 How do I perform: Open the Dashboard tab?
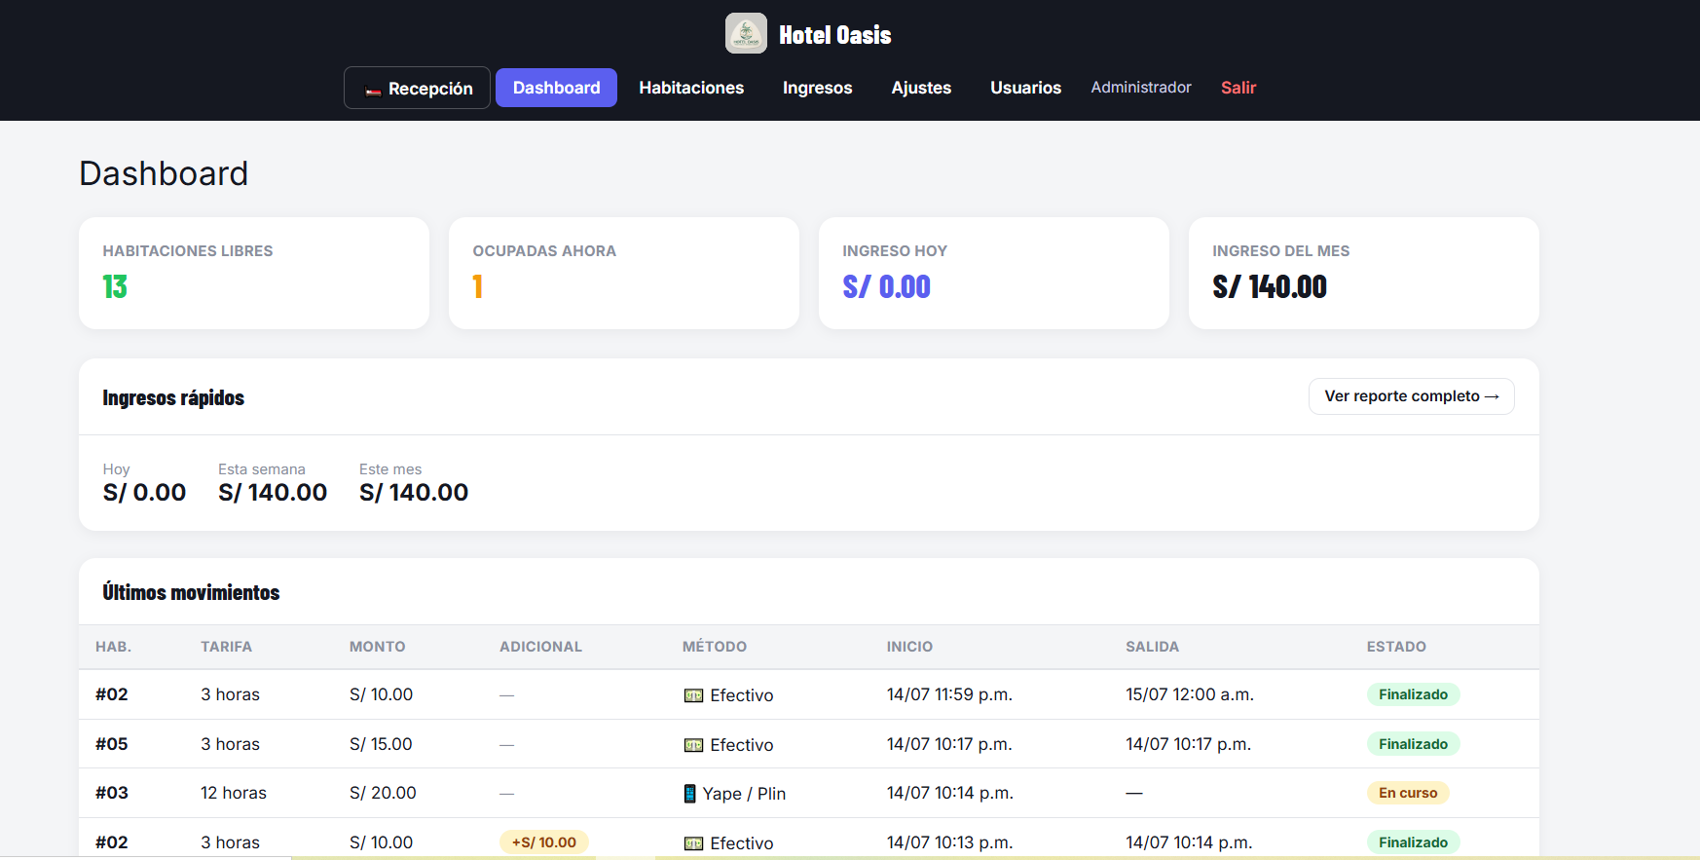(x=556, y=88)
